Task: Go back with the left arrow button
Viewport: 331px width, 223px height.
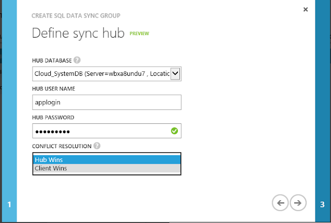Action: [x=280, y=203]
